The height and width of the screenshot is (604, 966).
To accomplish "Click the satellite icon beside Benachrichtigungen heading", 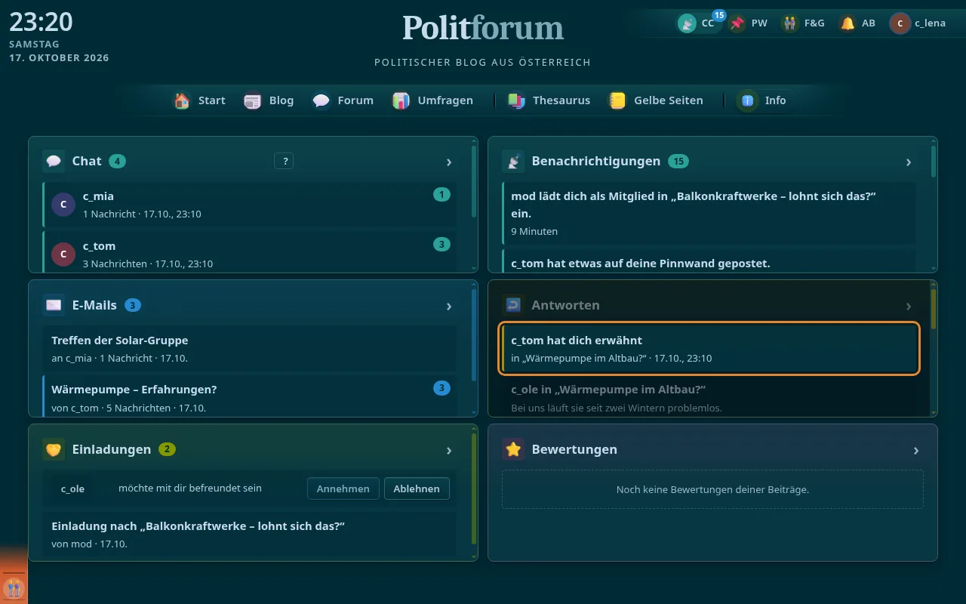I will coord(513,161).
